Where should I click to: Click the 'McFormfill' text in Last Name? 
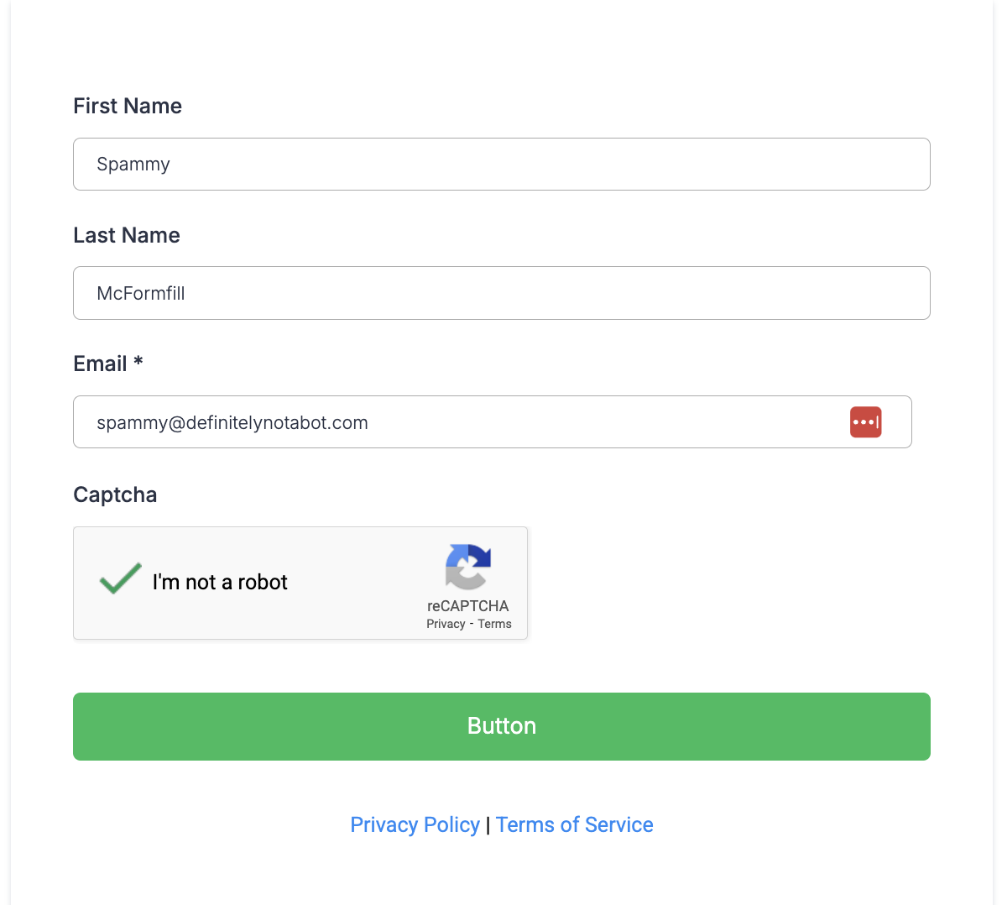click(140, 293)
